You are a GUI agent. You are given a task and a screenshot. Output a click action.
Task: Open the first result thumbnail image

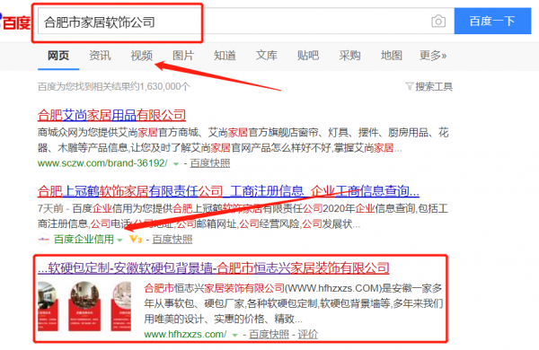pyautogui.click(x=49, y=306)
